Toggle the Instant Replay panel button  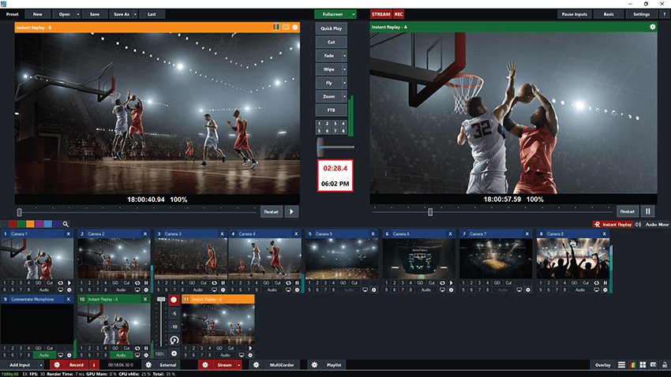pyautogui.click(x=613, y=224)
